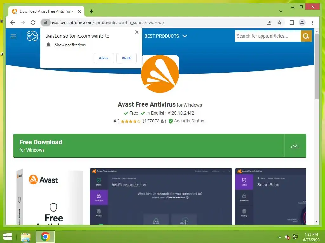Click the green shield Security Status icon
Screen dimensions: 325x243
click(x=170, y=121)
